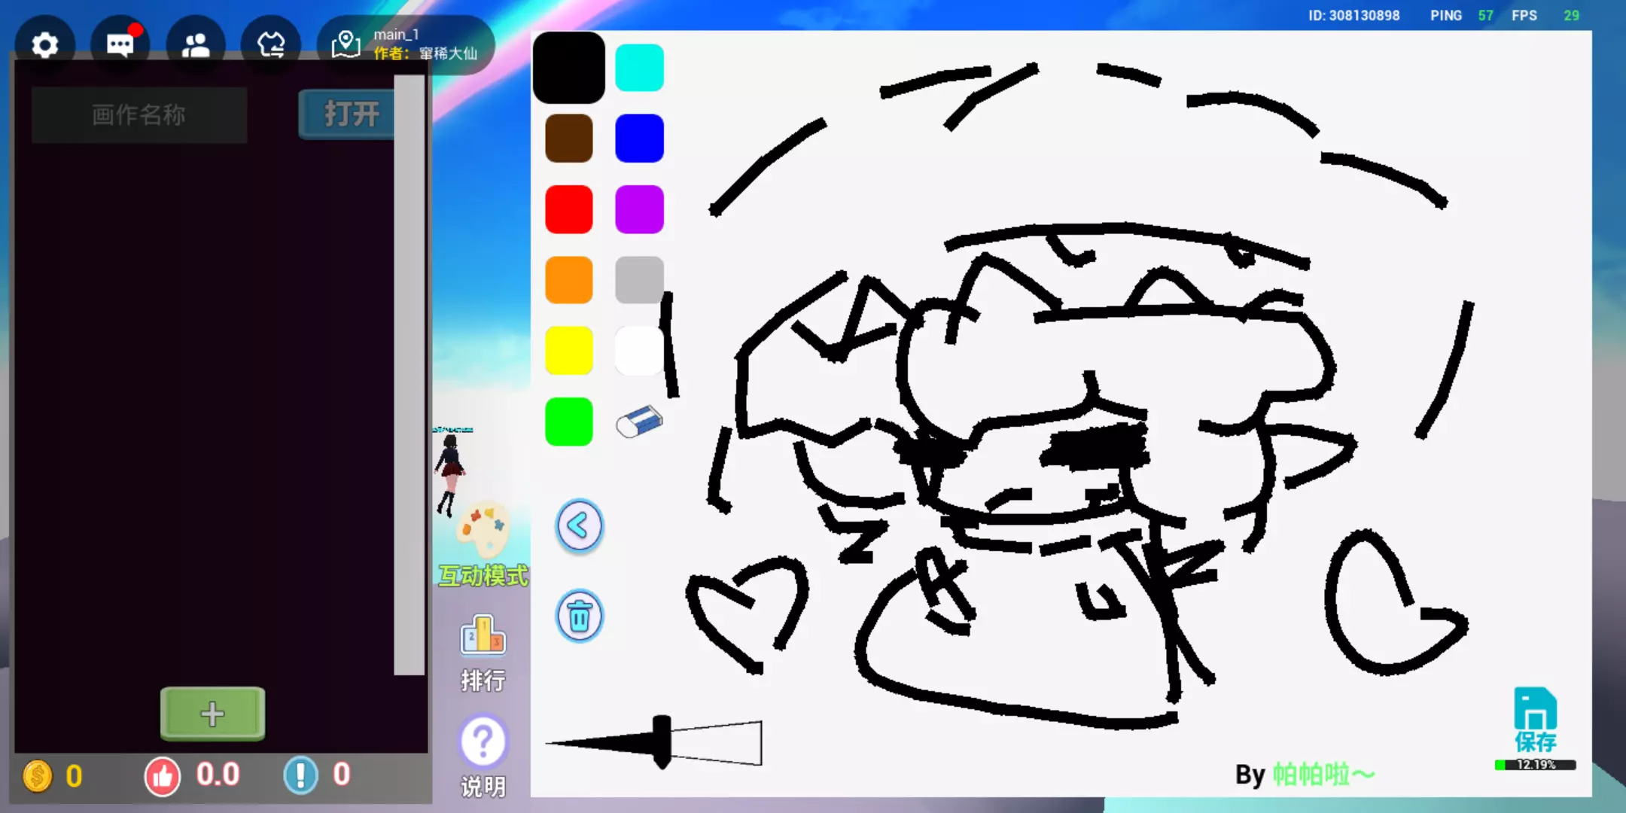
Task: Select the red color swatch
Action: point(568,209)
